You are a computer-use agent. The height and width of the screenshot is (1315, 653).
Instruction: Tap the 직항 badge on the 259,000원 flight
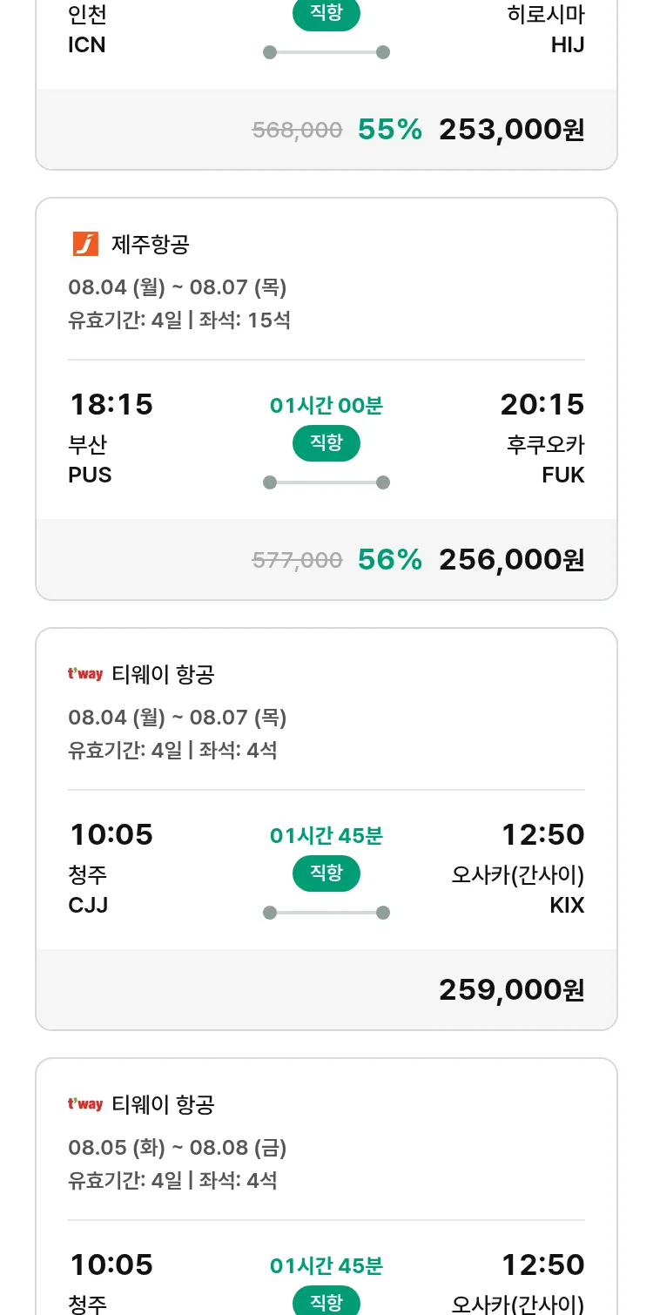coord(326,873)
